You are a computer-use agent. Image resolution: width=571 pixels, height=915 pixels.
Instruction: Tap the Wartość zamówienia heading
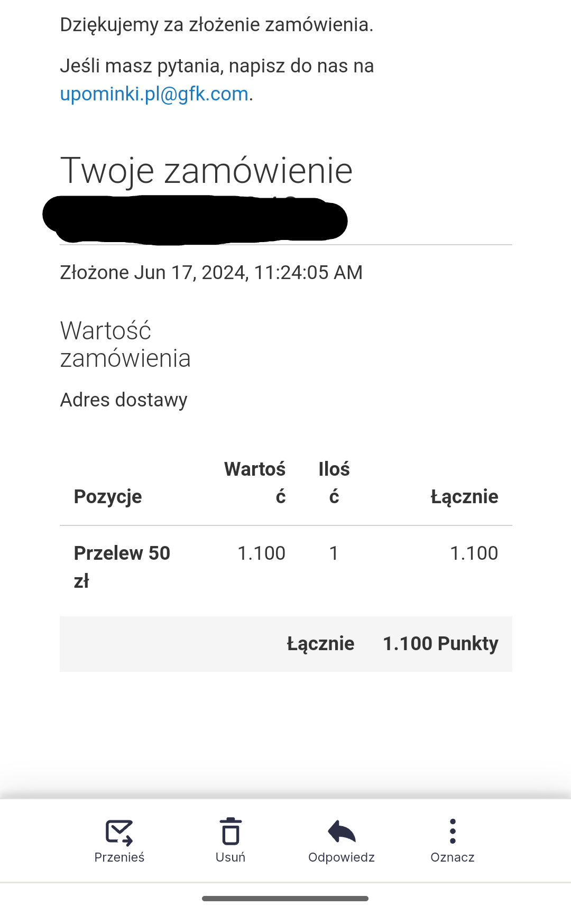(125, 344)
